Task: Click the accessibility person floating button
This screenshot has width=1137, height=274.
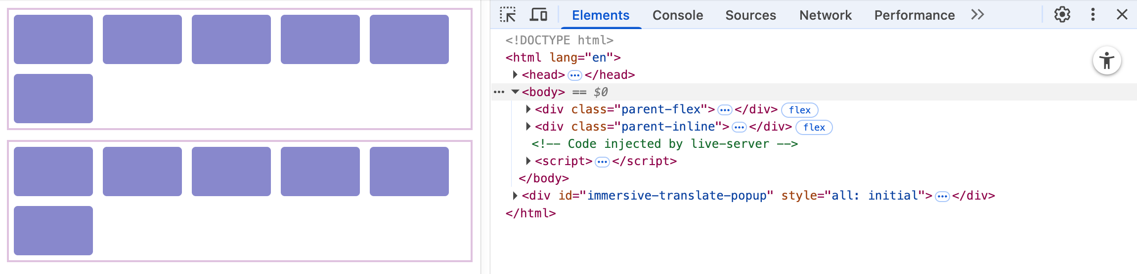Action: pos(1107,61)
